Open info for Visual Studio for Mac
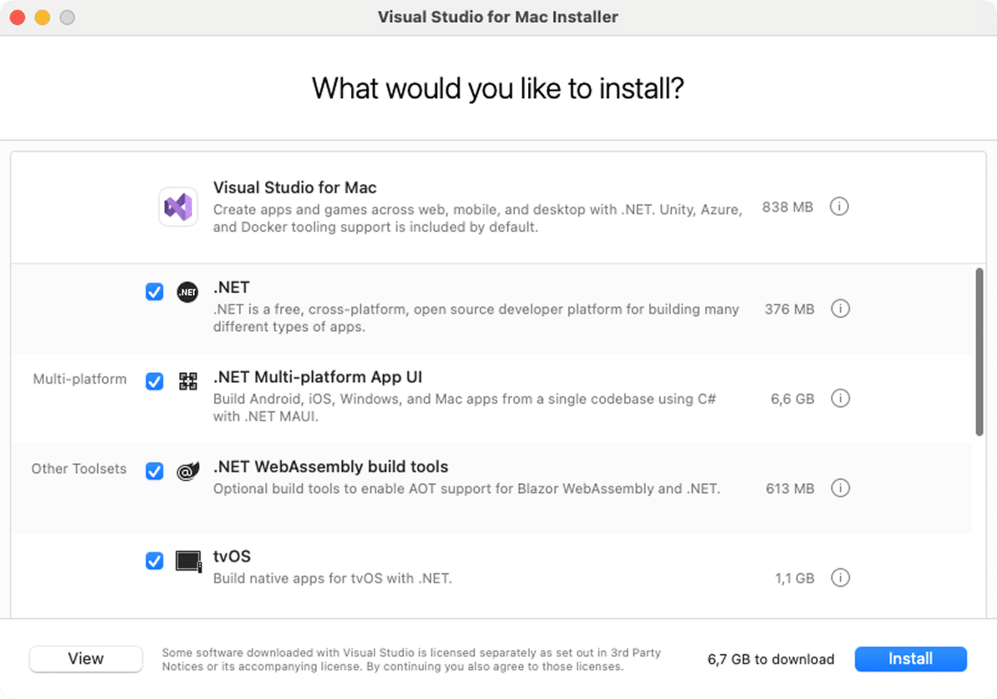Screen dimensions: 997x699 [839, 207]
